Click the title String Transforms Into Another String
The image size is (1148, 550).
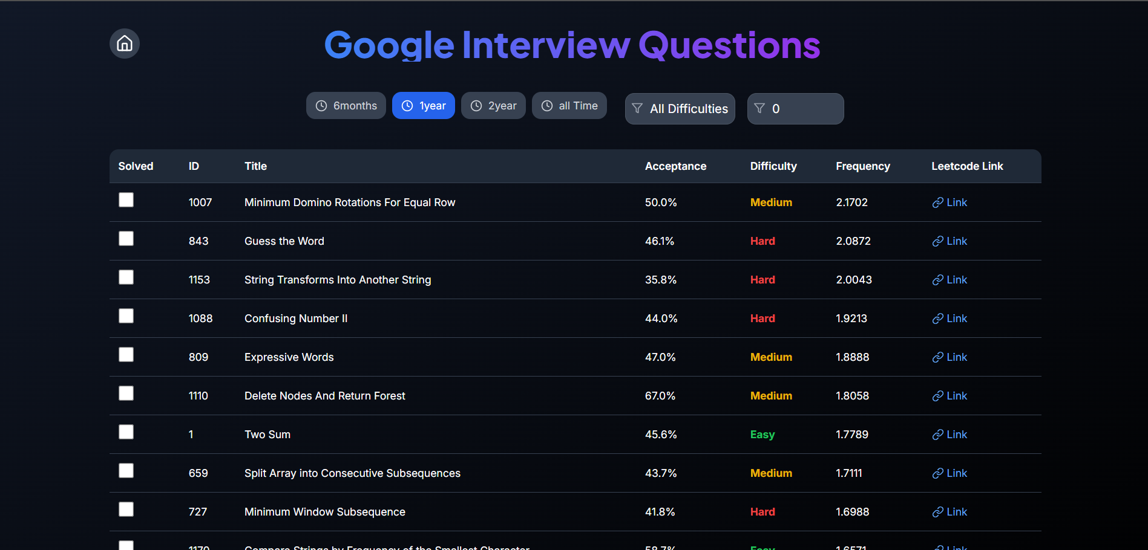338,280
